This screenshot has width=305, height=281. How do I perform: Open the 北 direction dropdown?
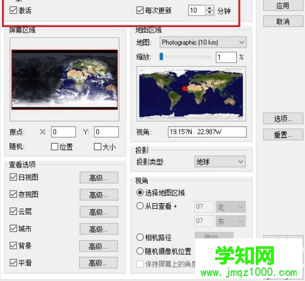point(230,207)
